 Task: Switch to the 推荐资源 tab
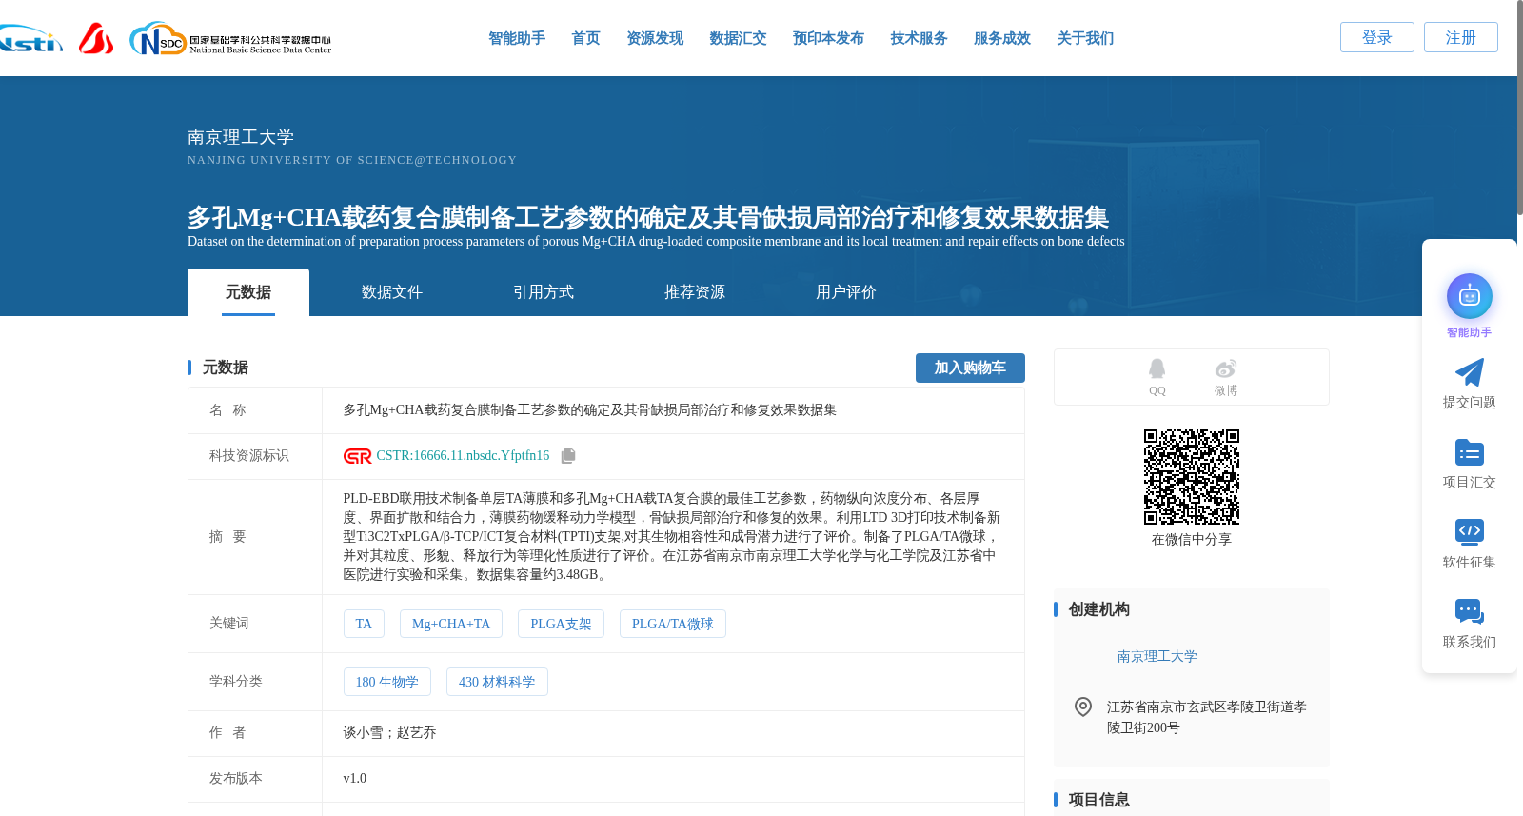point(695,292)
